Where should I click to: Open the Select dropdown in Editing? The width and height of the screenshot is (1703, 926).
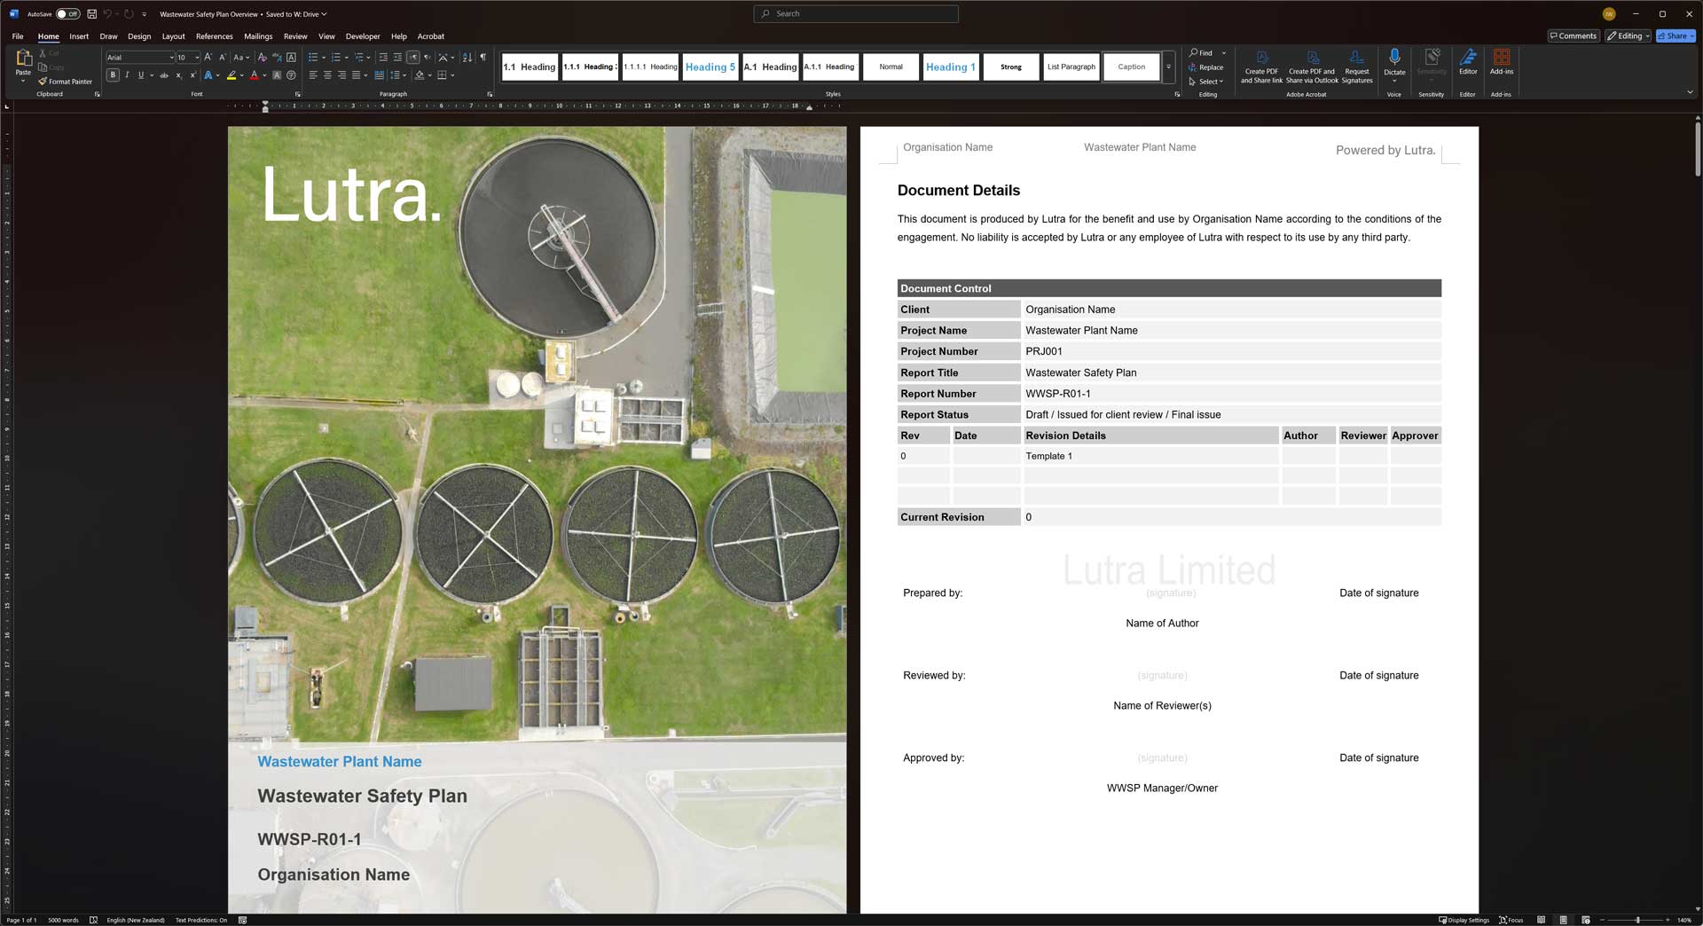click(x=1206, y=82)
